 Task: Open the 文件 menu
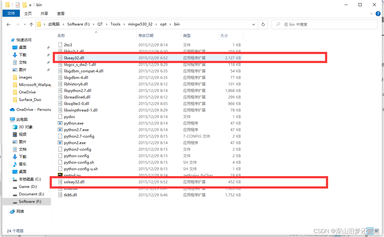click(11, 13)
